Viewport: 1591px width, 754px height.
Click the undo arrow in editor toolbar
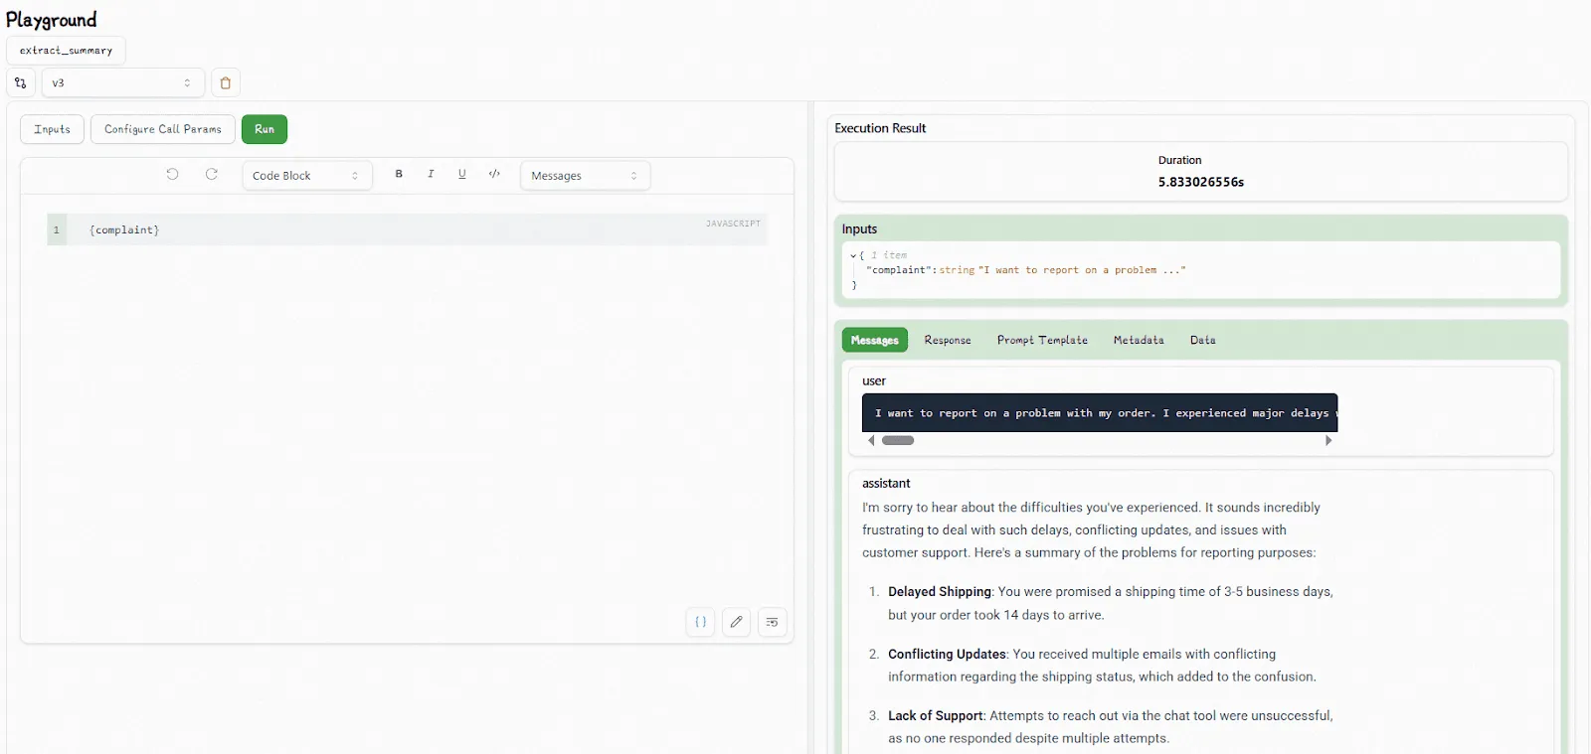[x=172, y=175]
